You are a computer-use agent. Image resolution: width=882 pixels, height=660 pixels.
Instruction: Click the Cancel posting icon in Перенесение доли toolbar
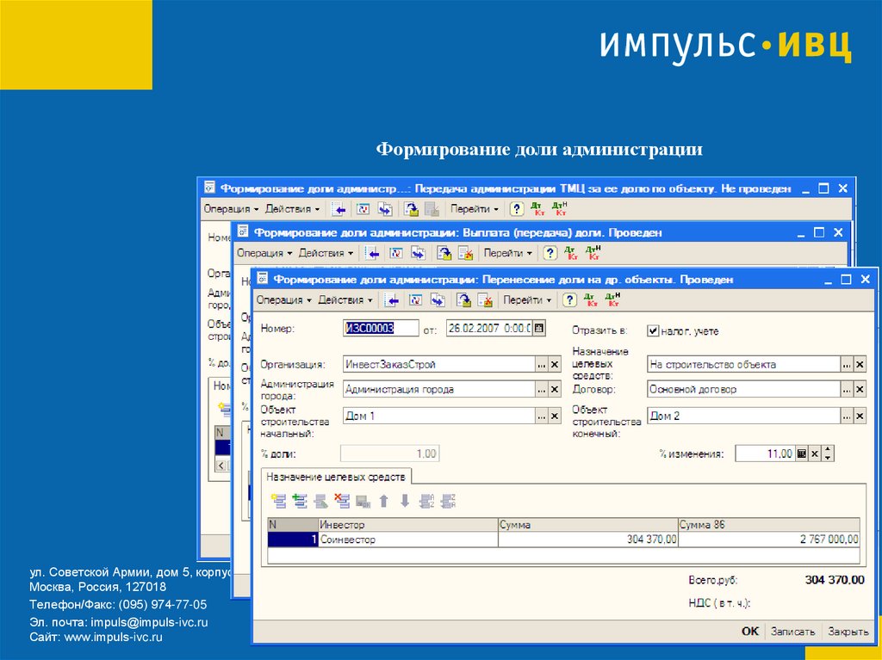coord(485,300)
